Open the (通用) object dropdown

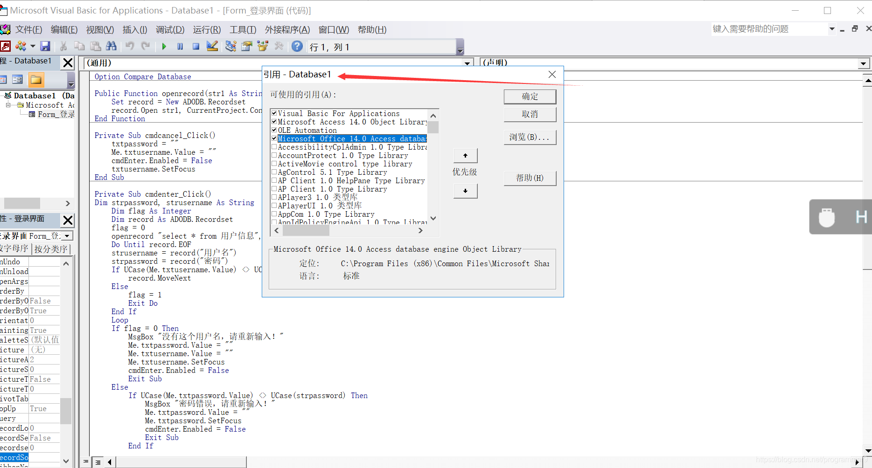[467, 63]
